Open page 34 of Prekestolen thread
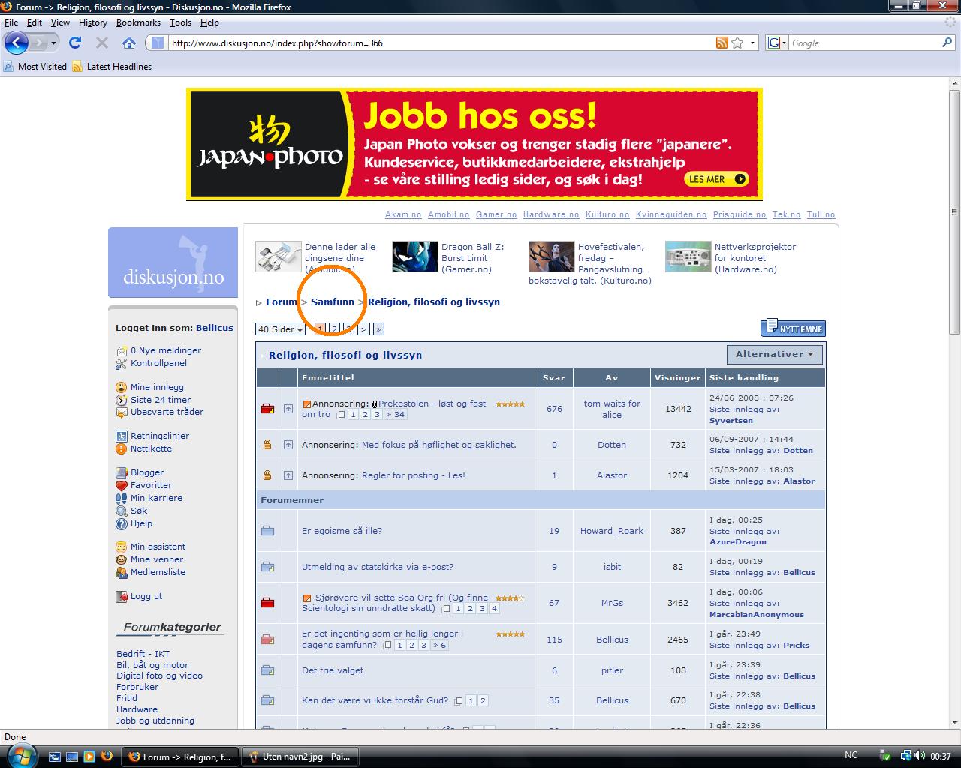Screen dimensions: 961x768 (396, 415)
